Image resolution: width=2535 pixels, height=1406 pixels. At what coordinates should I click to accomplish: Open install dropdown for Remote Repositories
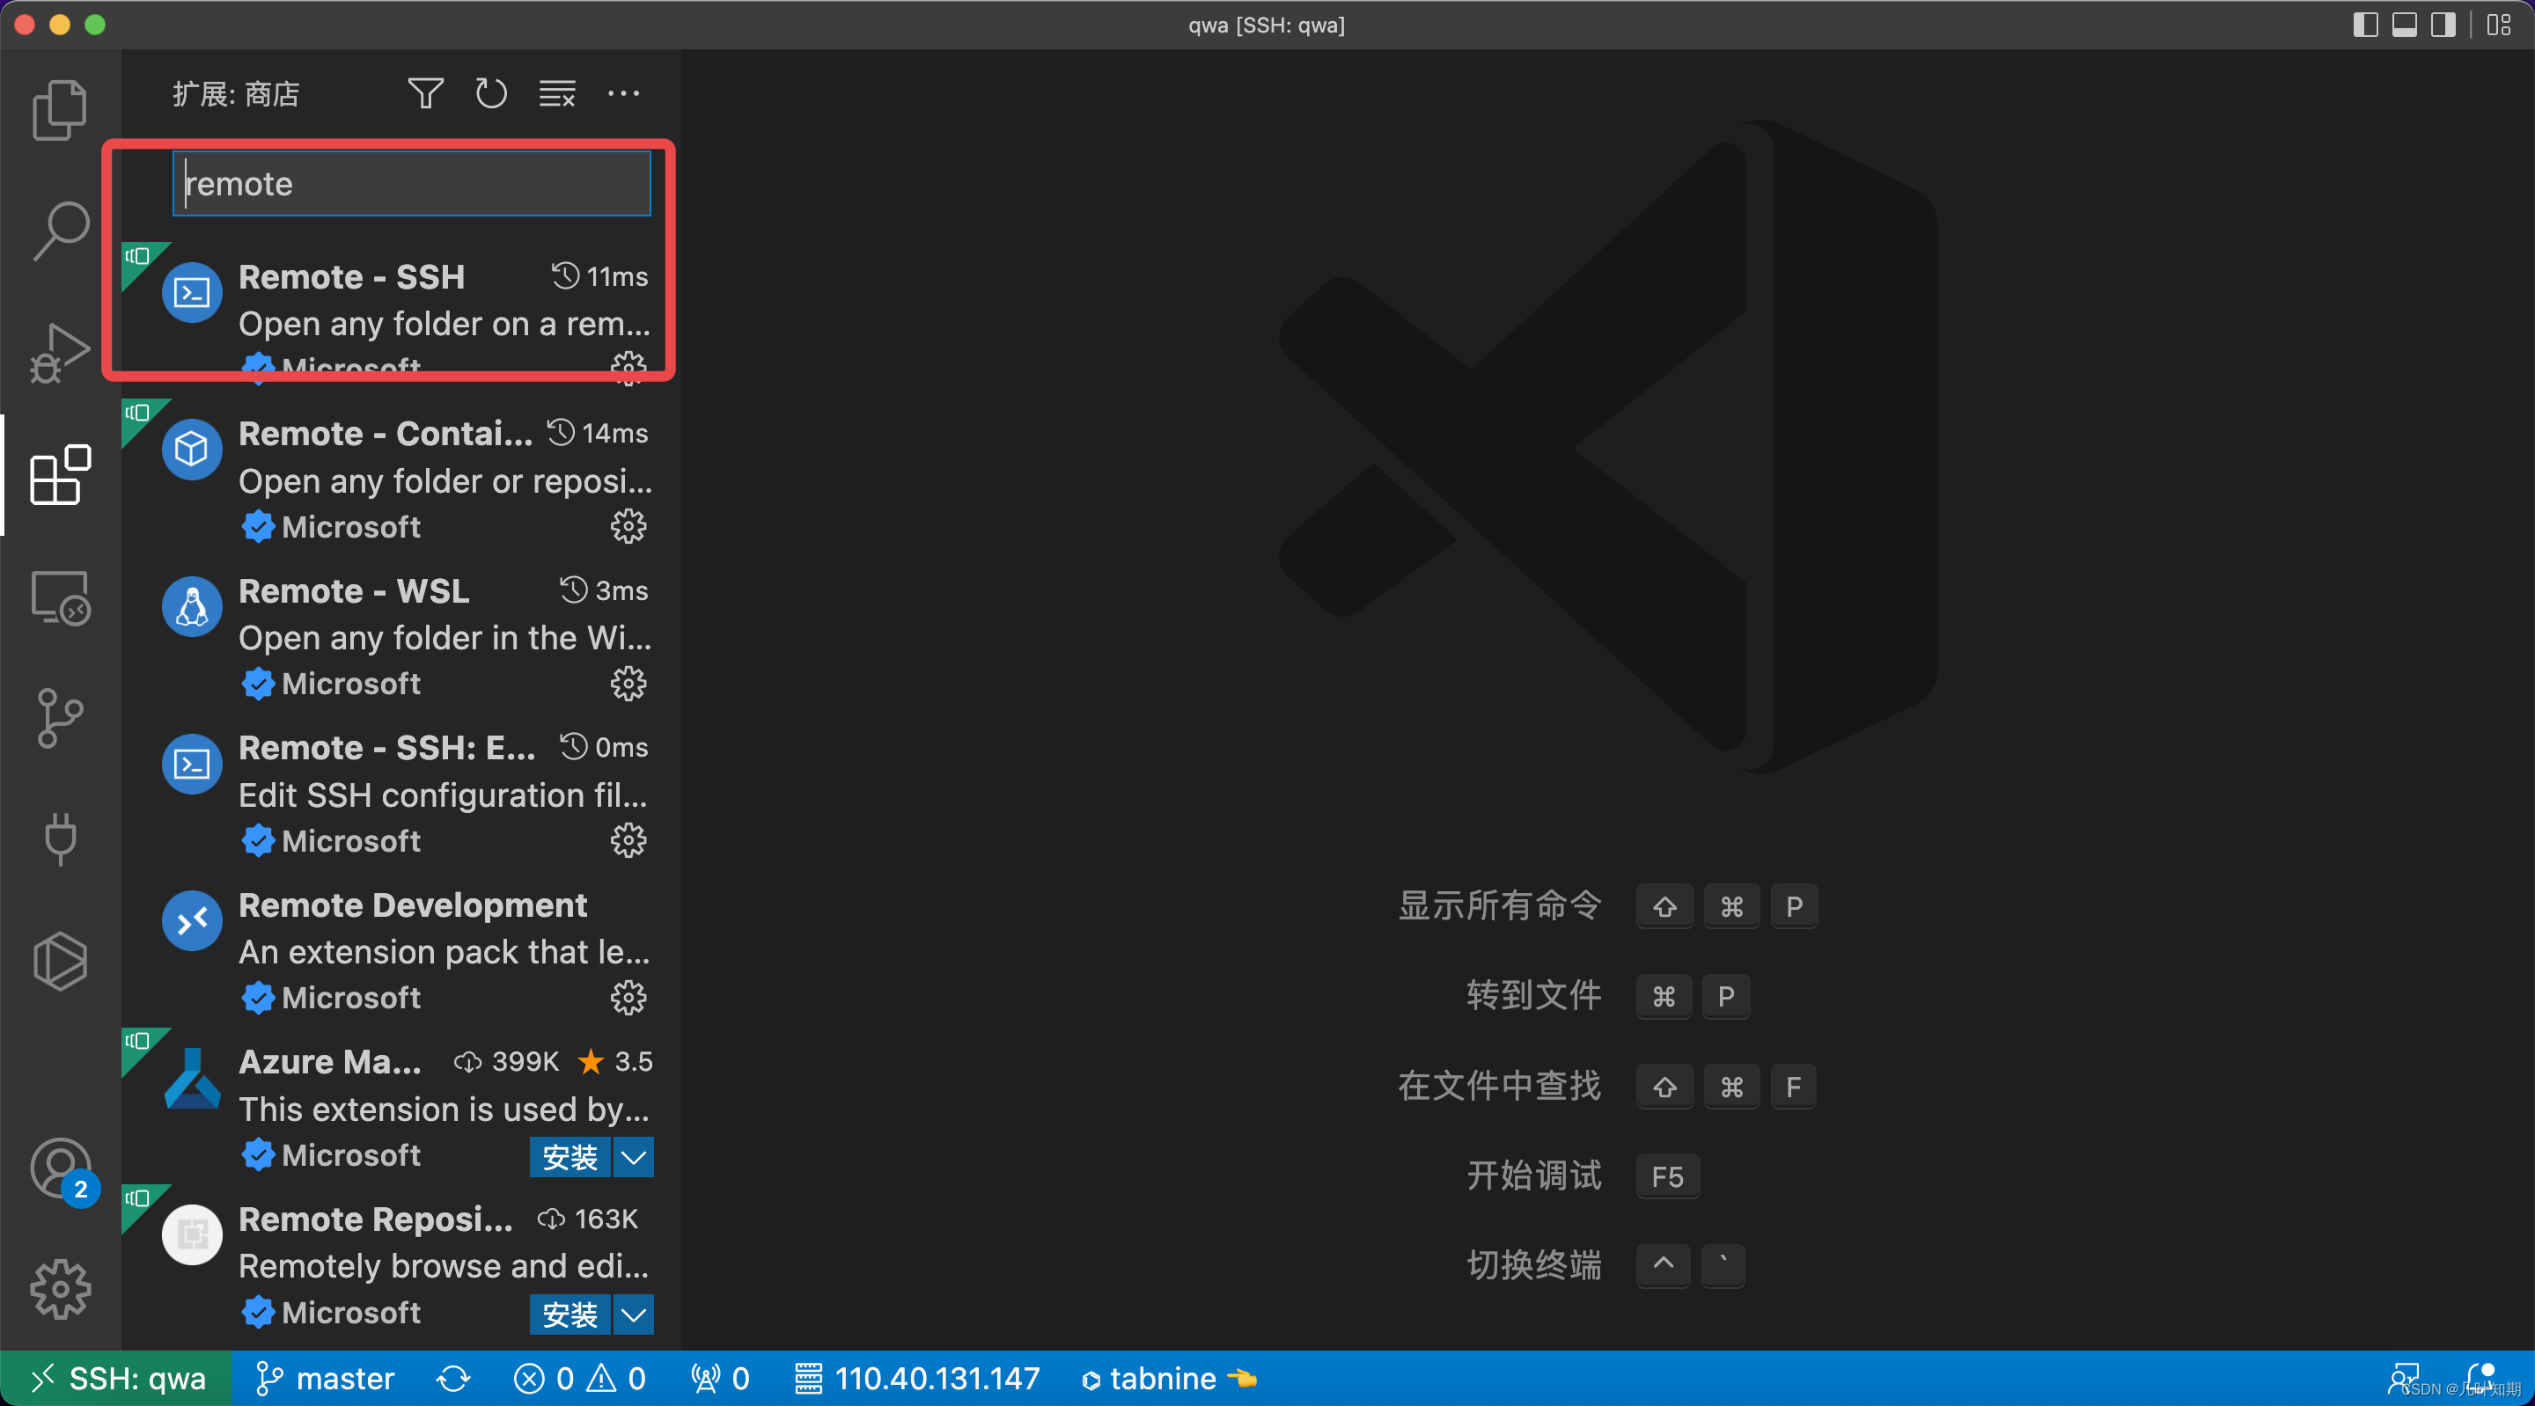tap(634, 1314)
